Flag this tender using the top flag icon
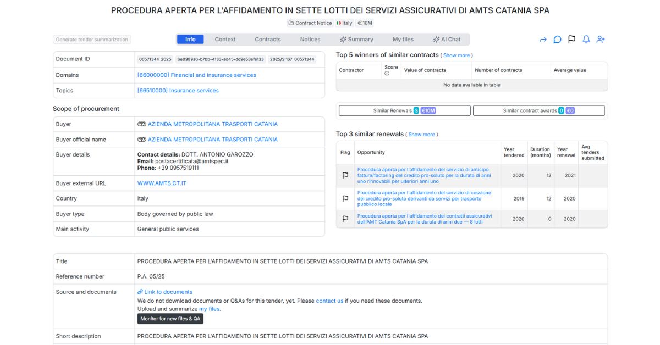This screenshot has width=660, height=345. (x=571, y=40)
